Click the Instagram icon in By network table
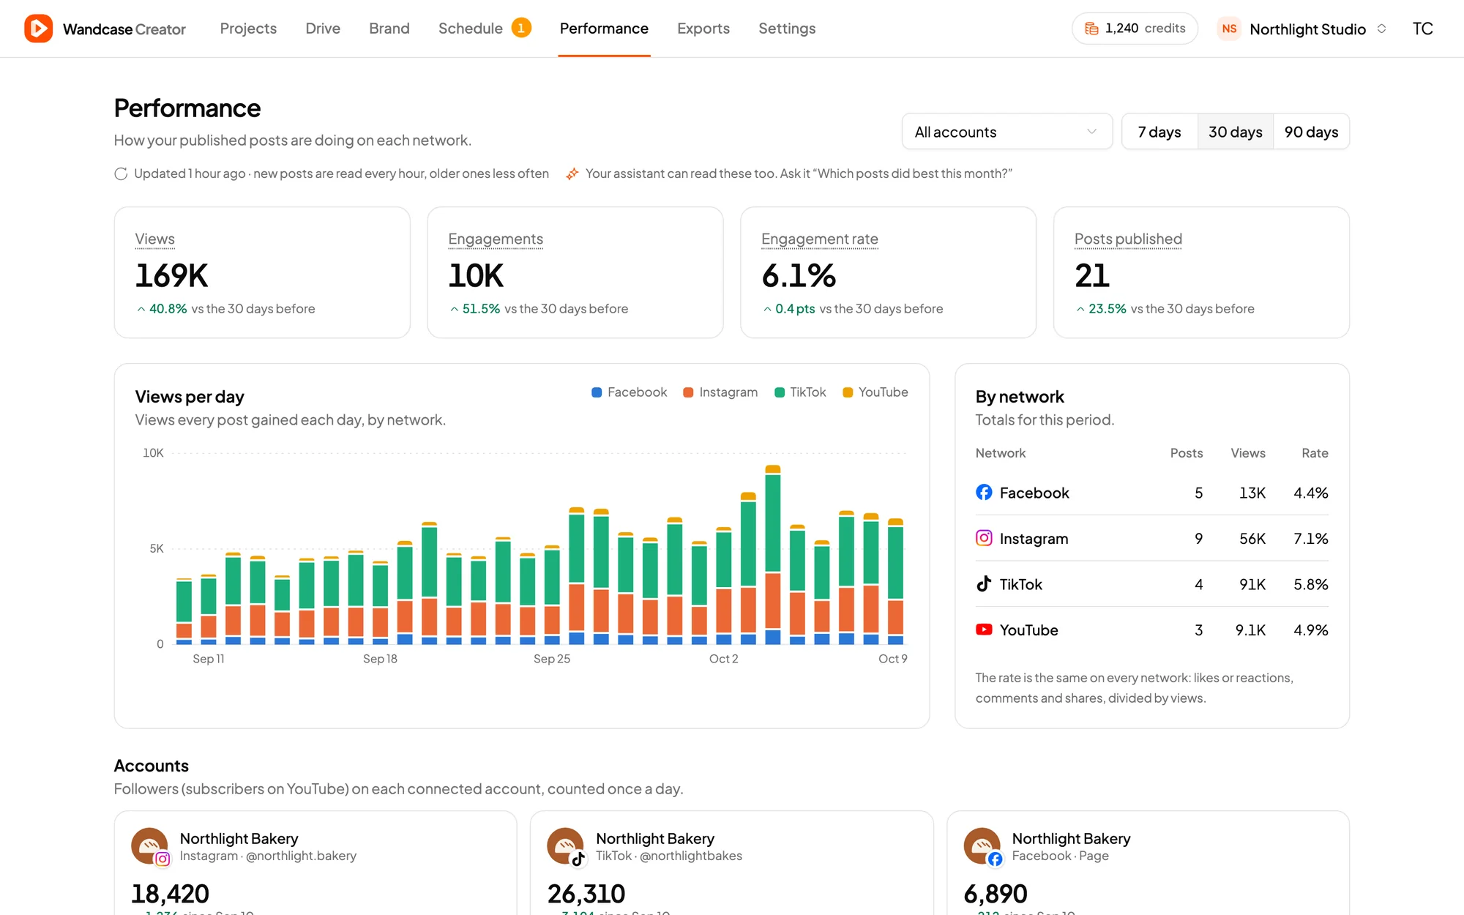Screen dimensions: 1464x915 (x=984, y=538)
